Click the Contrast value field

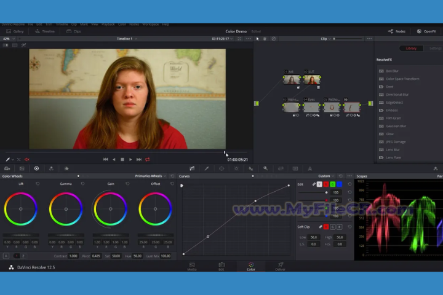point(73,256)
